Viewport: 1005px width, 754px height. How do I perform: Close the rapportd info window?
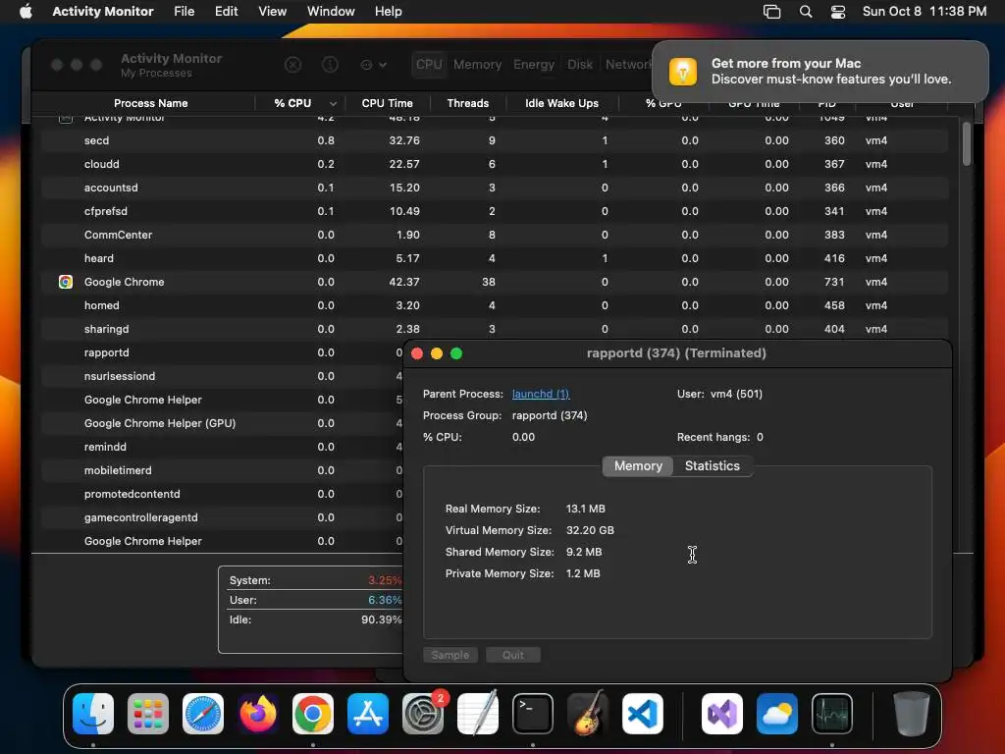tap(417, 353)
